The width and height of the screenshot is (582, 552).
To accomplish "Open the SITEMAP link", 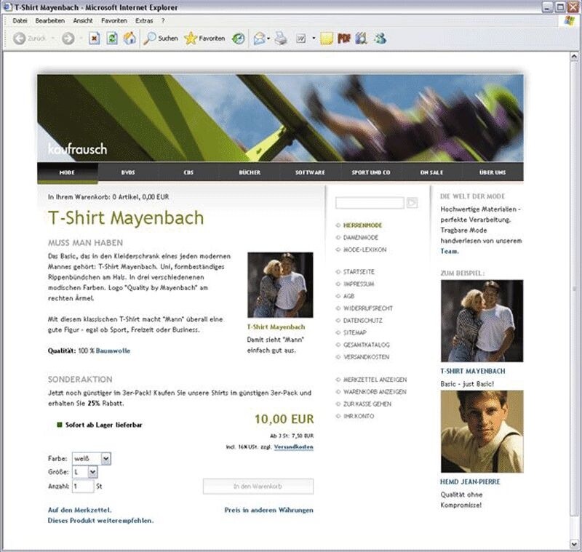I will pyautogui.click(x=355, y=333).
